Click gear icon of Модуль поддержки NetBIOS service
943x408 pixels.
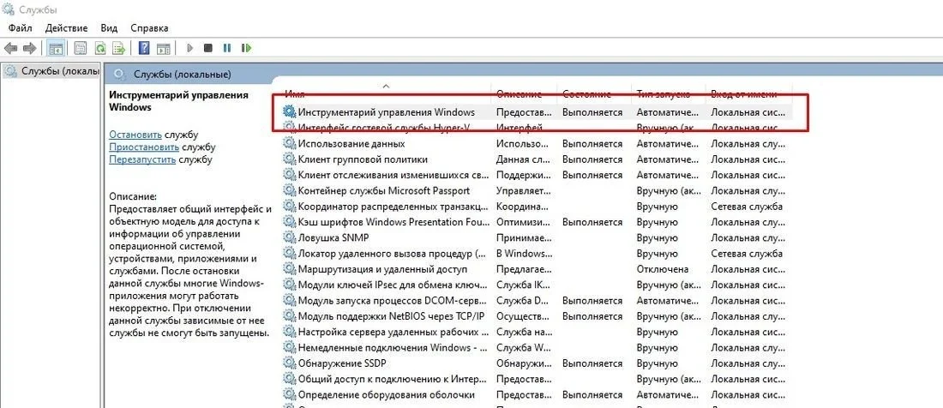click(289, 316)
